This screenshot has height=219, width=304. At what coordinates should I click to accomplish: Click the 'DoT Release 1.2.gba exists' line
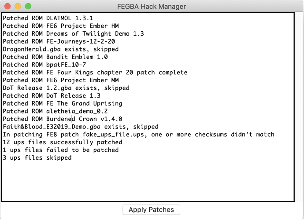pos(66,88)
